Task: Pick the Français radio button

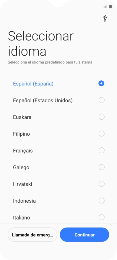Action: click(101, 150)
